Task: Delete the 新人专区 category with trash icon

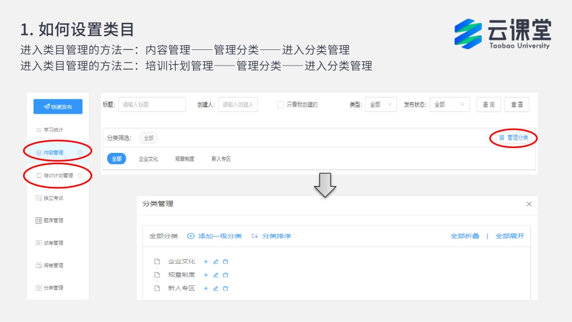Action: click(x=225, y=288)
